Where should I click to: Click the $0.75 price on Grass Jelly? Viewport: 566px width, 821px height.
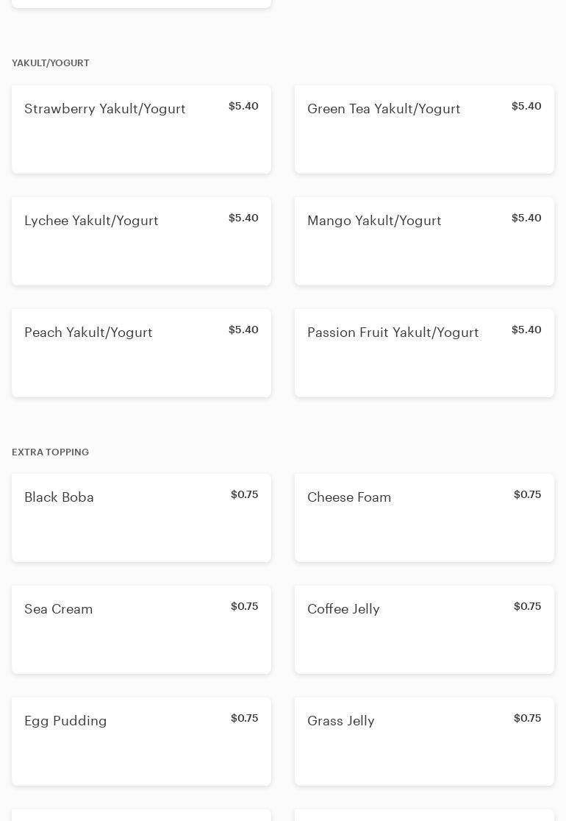pyautogui.click(x=527, y=718)
